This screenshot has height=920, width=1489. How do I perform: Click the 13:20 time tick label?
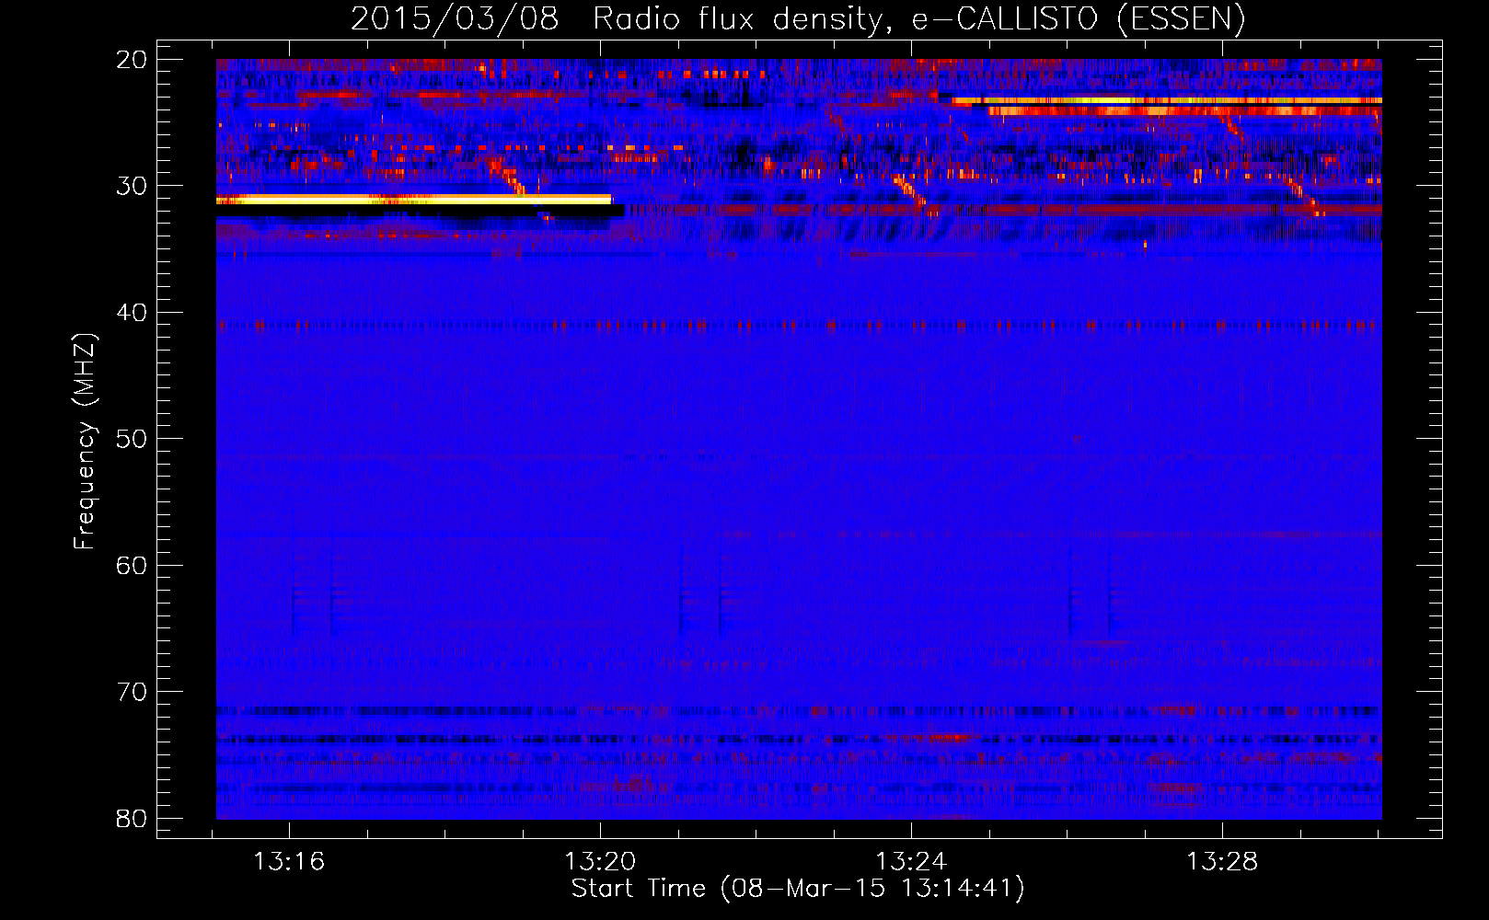coord(600,862)
